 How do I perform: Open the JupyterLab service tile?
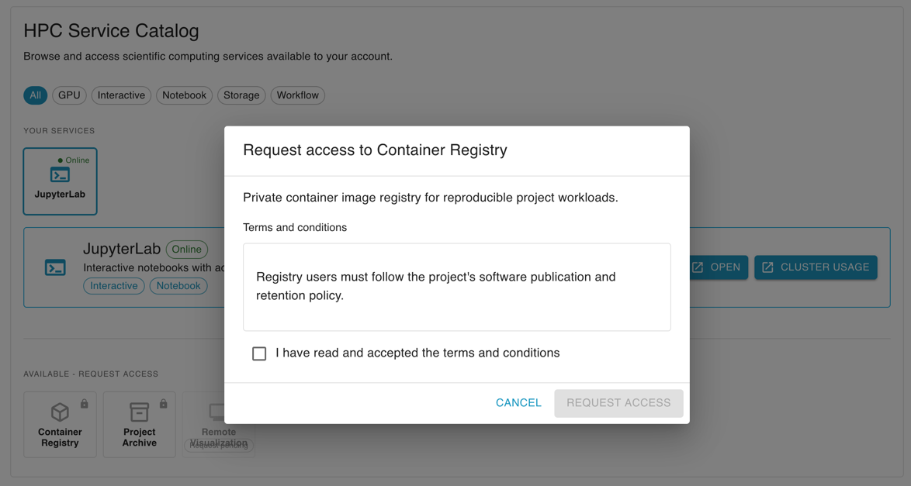[x=60, y=181]
